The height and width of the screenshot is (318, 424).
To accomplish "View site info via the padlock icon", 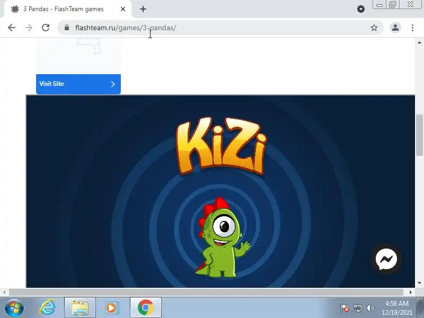I will tap(67, 28).
